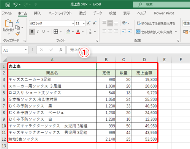Toggle the Middle Align icon
Screen dimensions: 190x149
[x=110, y=23]
